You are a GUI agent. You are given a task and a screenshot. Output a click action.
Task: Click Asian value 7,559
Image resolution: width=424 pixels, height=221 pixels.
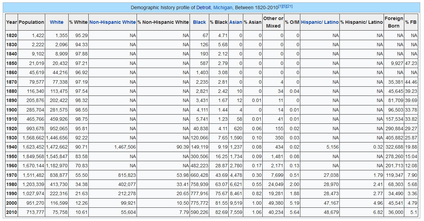(x=236, y=212)
